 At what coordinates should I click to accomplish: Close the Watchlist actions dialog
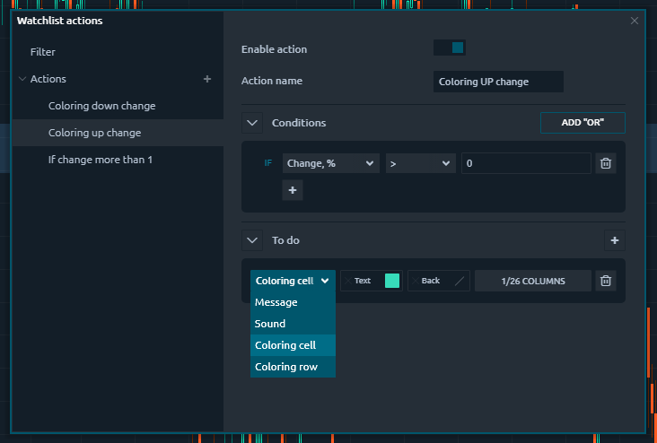pos(635,21)
